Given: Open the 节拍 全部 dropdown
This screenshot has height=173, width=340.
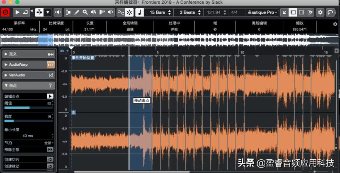Looking at the screenshot, I should [x=49, y=143].
